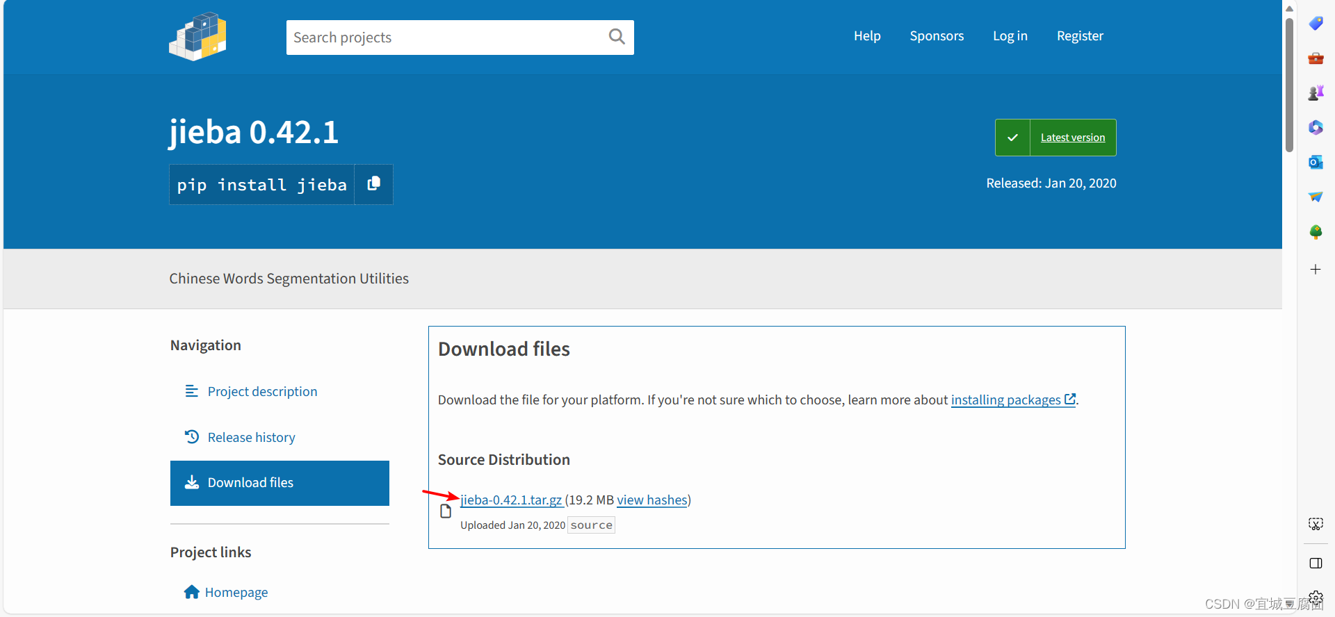Click the Release history clock icon
Image resolution: width=1335 pixels, height=617 pixels.
(191, 437)
